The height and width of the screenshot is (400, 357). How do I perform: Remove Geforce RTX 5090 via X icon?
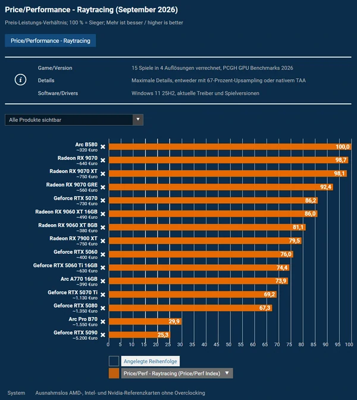tap(102, 334)
